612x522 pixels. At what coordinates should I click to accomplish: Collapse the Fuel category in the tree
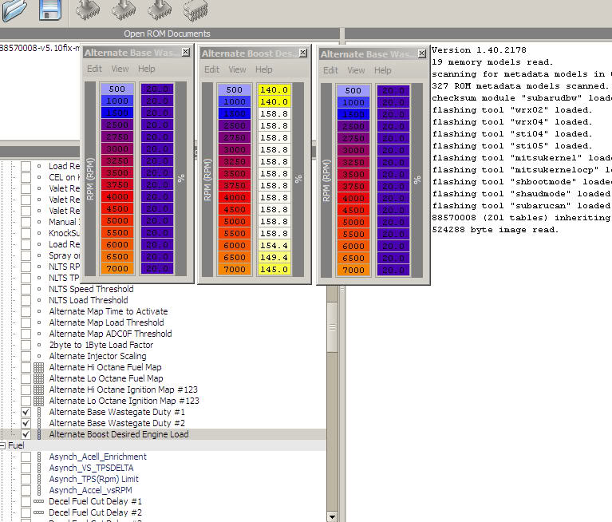click(x=3, y=445)
